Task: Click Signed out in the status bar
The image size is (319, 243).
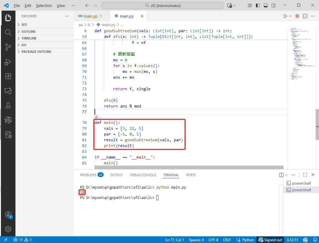Action: (x=270, y=240)
